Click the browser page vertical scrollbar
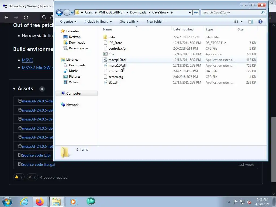The height and width of the screenshot is (207, 276). tap(274, 150)
